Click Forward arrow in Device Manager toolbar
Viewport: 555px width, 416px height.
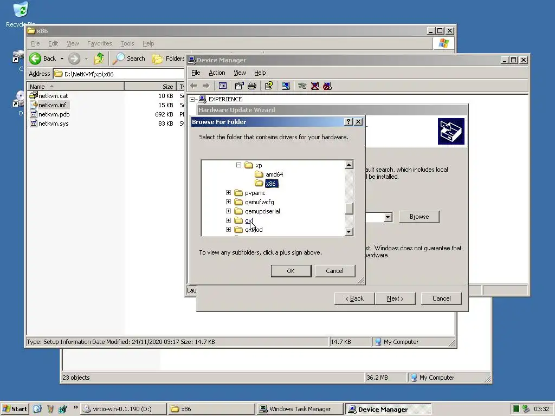[x=206, y=86]
